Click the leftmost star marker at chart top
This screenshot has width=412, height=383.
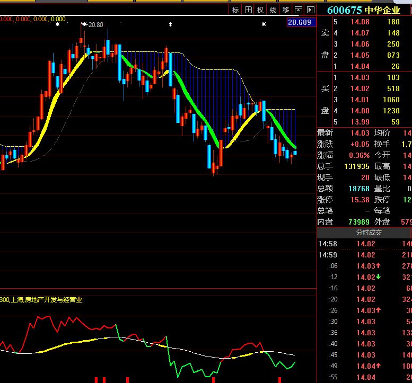pyautogui.click(x=58, y=24)
